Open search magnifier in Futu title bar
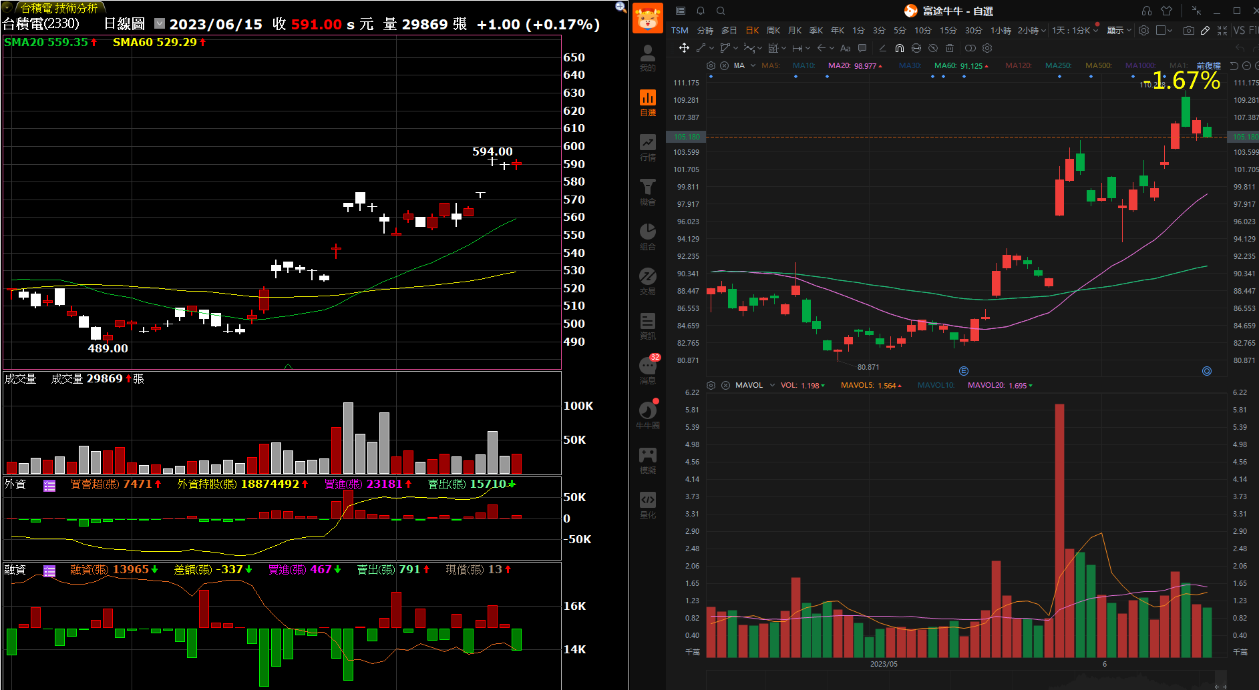 (x=721, y=11)
